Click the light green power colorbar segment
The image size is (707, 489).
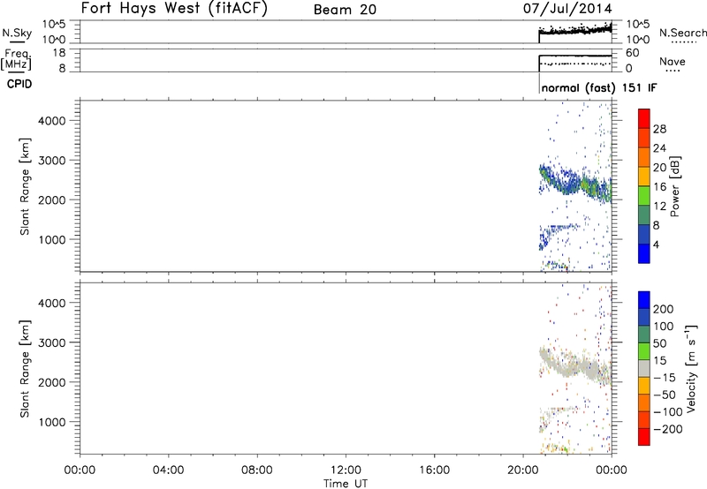tap(644, 195)
